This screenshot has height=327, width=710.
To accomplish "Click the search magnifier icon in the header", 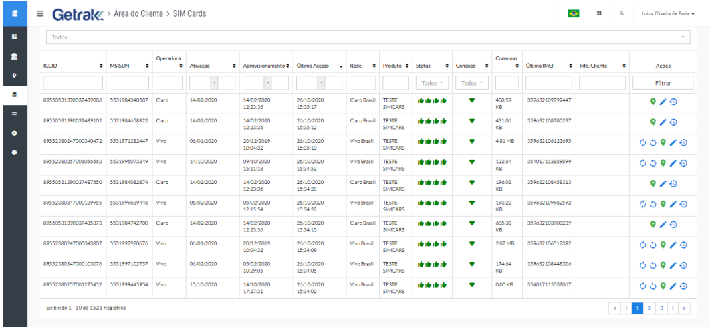I will [x=622, y=13].
